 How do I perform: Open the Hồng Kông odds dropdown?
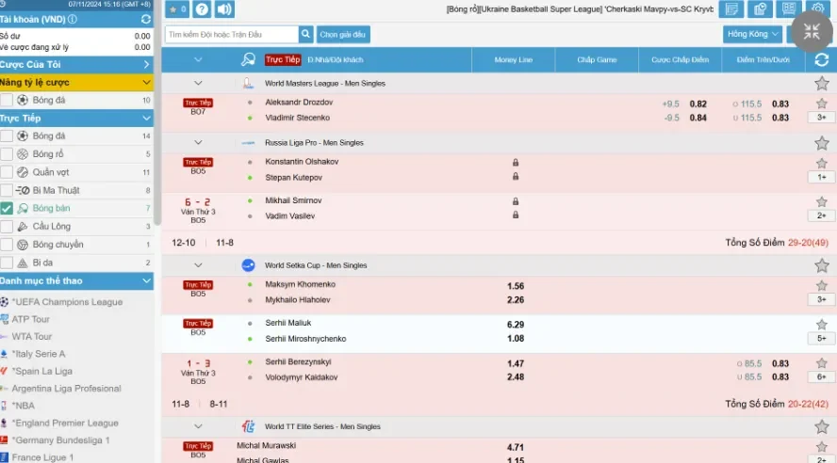[x=753, y=34]
